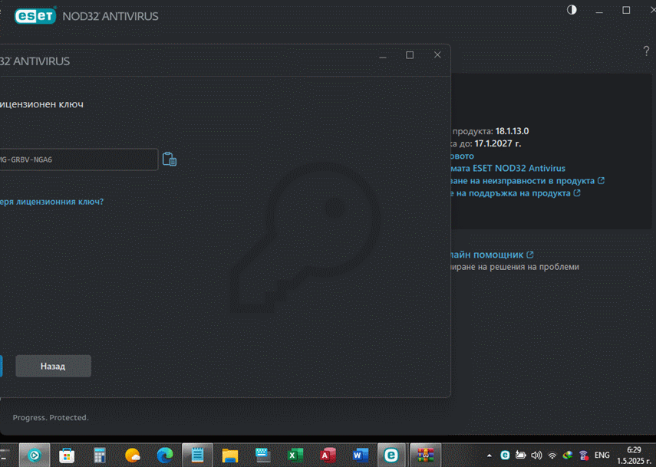The width and height of the screenshot is (656, 467).
Task: Launch Microsoft Edge from taskbar
Action: point(165,455)
